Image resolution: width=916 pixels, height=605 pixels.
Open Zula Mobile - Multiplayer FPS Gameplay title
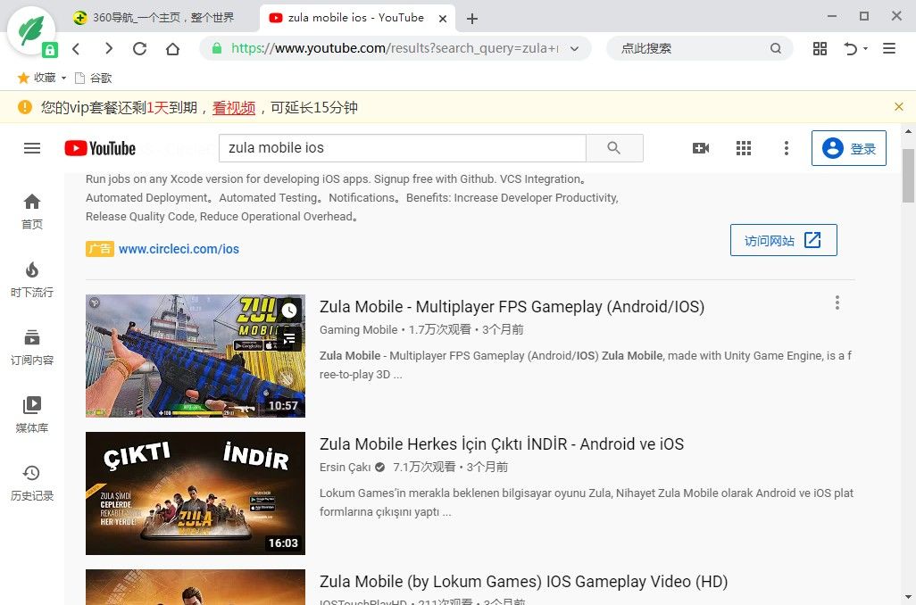click(512, 307)
